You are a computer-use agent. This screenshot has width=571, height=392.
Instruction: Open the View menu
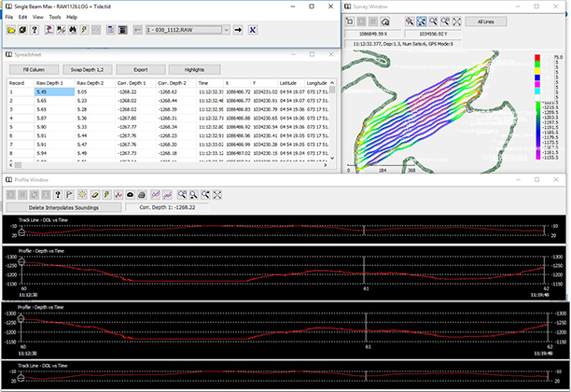(37, 17)
